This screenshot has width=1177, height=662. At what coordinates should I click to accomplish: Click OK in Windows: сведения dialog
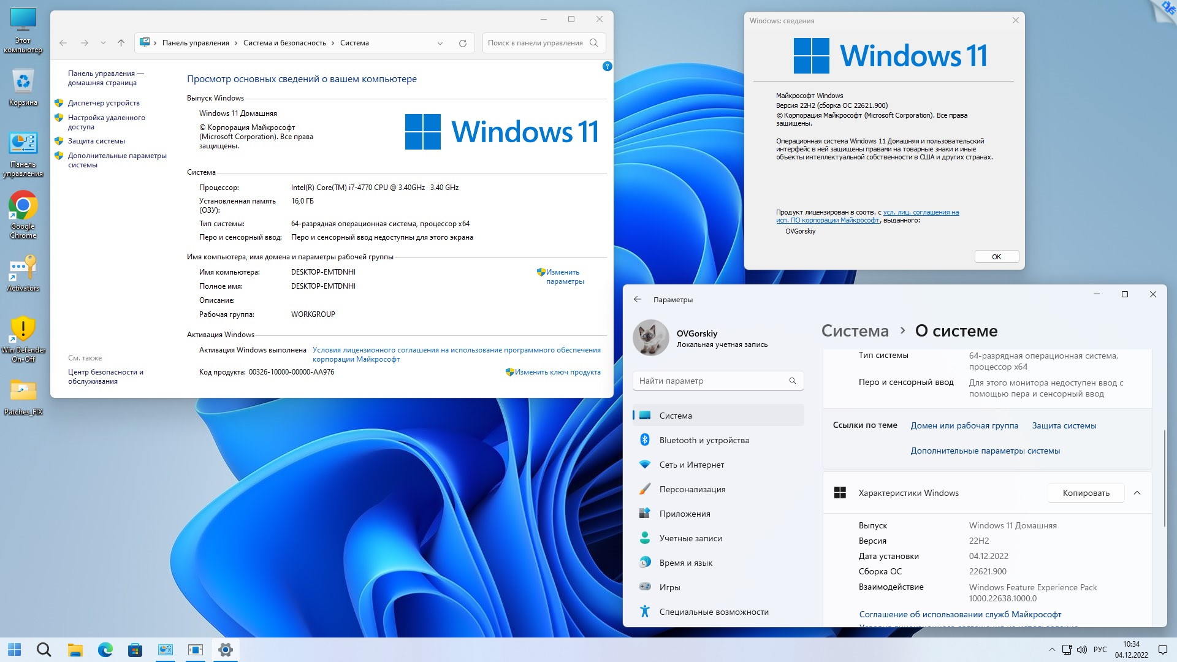click(x=997, y=257)
